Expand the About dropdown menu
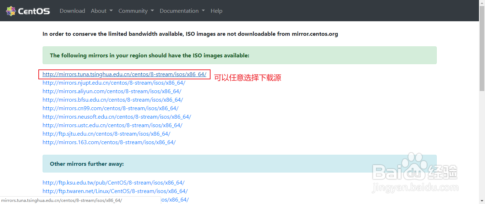 click(x=102, y=11)
